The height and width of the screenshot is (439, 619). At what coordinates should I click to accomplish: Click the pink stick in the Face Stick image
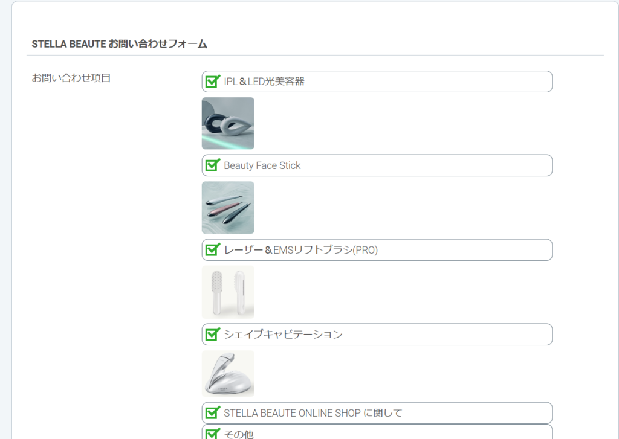(x=225, y=209)
